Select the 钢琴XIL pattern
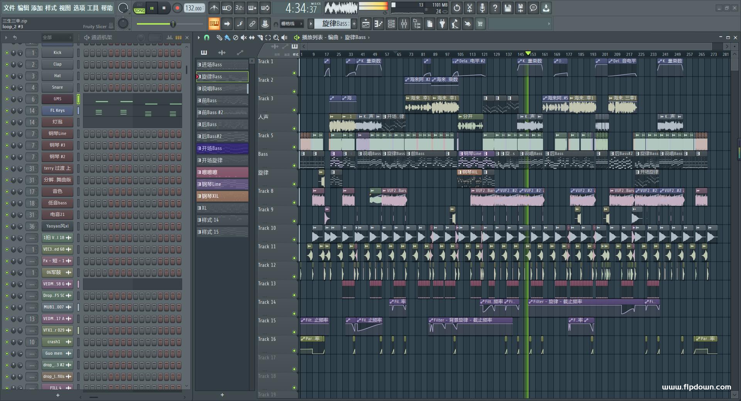The image size is (741, 401). 222,196
